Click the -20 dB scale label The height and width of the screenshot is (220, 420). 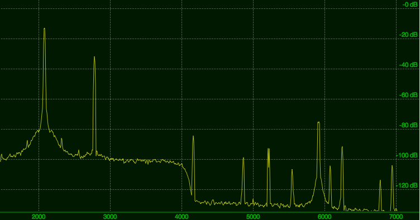(408, 35)
